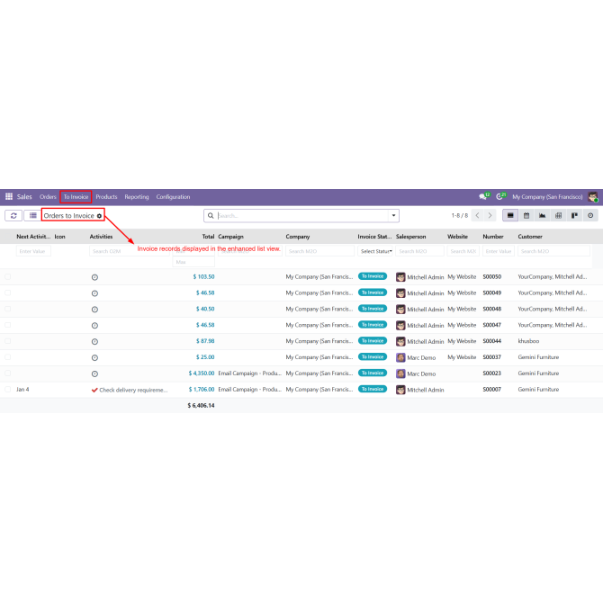Click the To Invoice status badge of S00050
This screenshot has height=603, width=603.
tap(373, 276)
